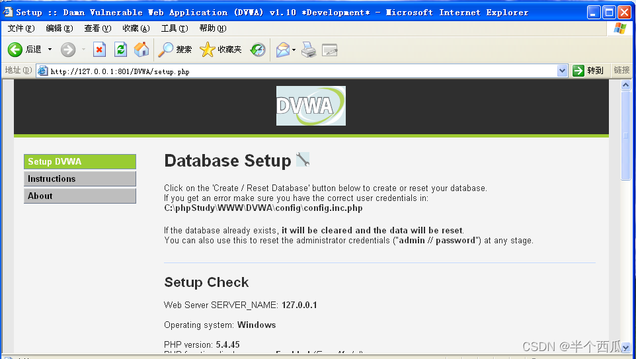Viewport: 636px width, 359px height.
Task: Open the 文件(F) menu
Action: [21, 28]
